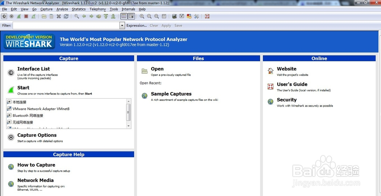Open capture options toolbar icon
Screen dimensions: 381x196
(11, 16)
